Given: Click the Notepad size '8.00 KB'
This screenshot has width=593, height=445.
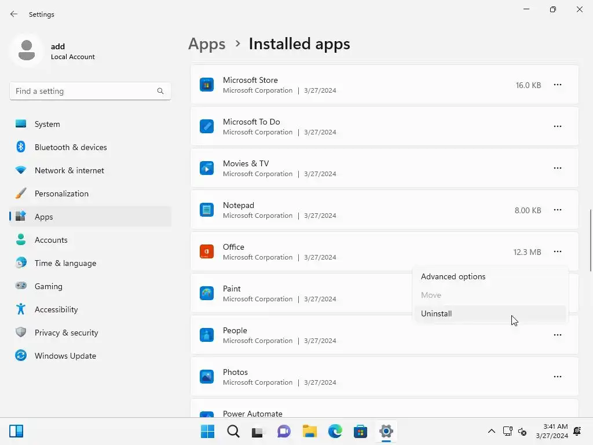Looking at the screenshot, I should tap(528, 210).
